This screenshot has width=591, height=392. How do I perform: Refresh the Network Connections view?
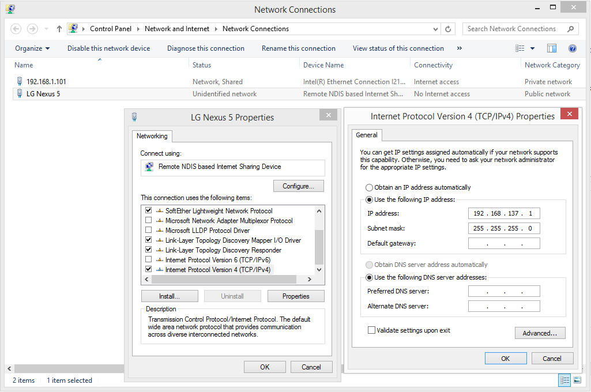(448, 29)
